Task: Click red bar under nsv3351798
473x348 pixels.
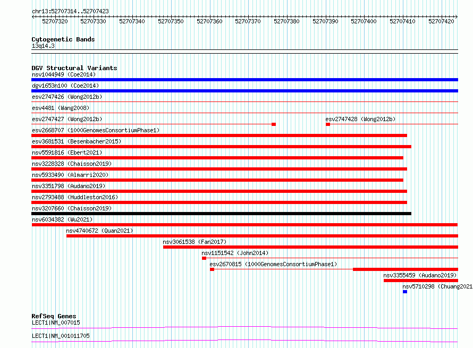Action: pos(219,191)
